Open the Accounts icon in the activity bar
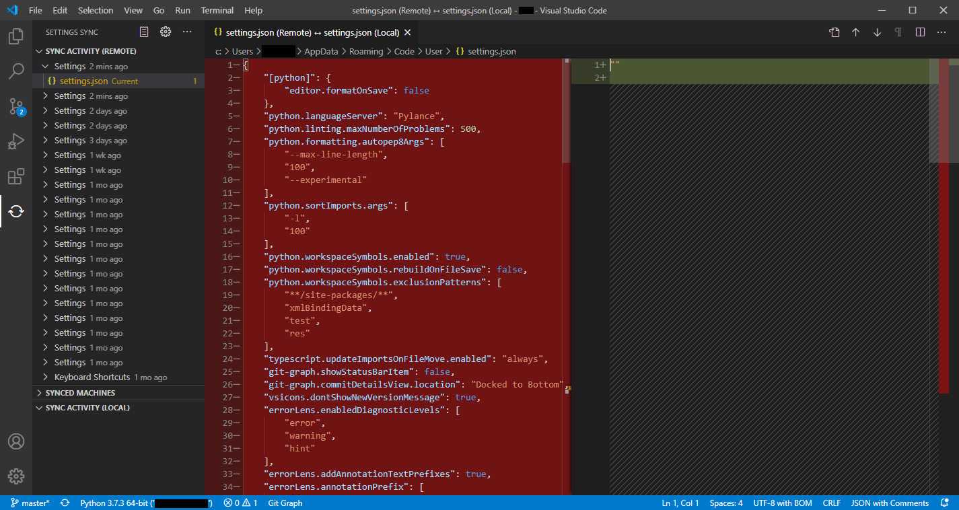This screenshot has height=510, width=959. 15,442
